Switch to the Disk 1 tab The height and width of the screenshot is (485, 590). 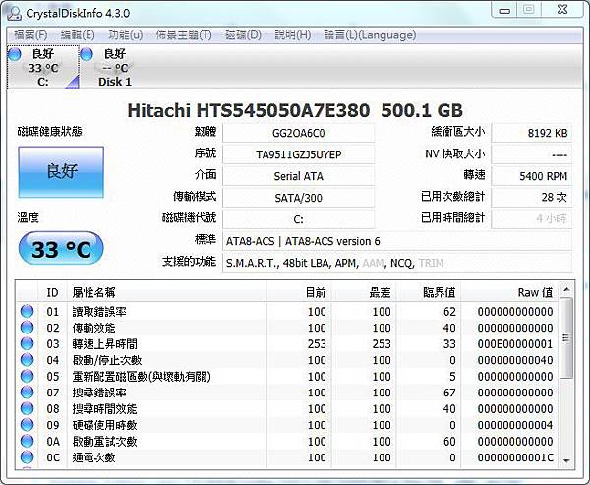coord(115,67)
